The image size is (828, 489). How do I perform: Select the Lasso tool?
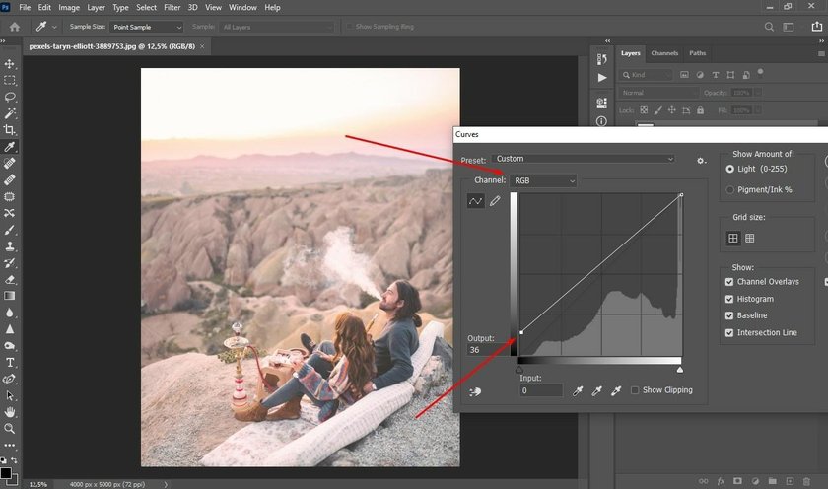[10, 98]
